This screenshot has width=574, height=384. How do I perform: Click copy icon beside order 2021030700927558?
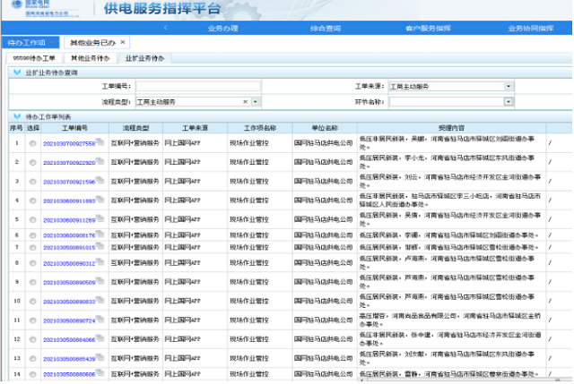[100, 142]
